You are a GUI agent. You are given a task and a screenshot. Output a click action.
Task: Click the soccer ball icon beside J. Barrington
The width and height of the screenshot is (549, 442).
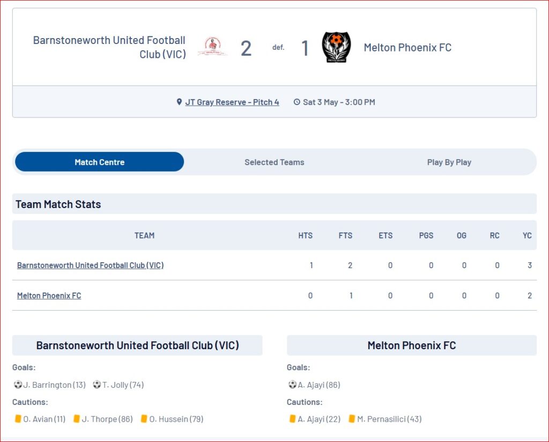tap(18, 385)
